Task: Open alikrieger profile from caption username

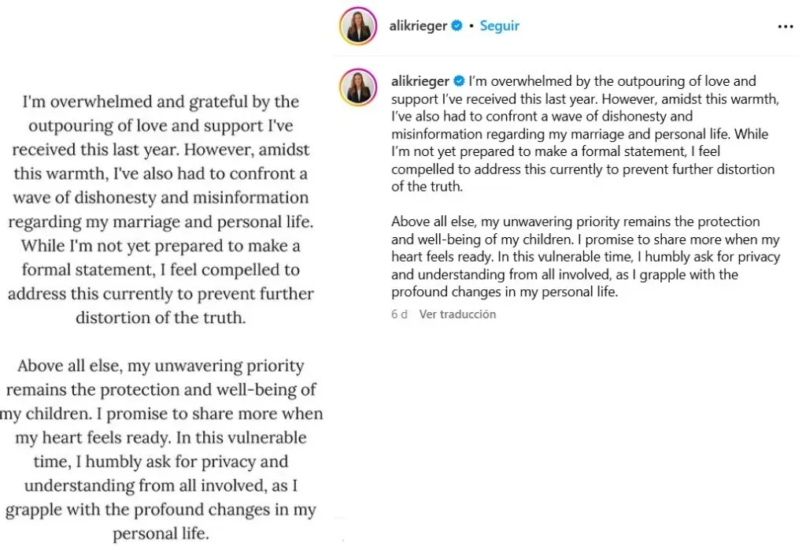Action: [x=420, y=81]
